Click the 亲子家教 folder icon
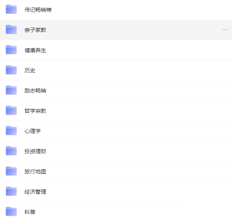This screenshot has width=232, height=217. 11,30
